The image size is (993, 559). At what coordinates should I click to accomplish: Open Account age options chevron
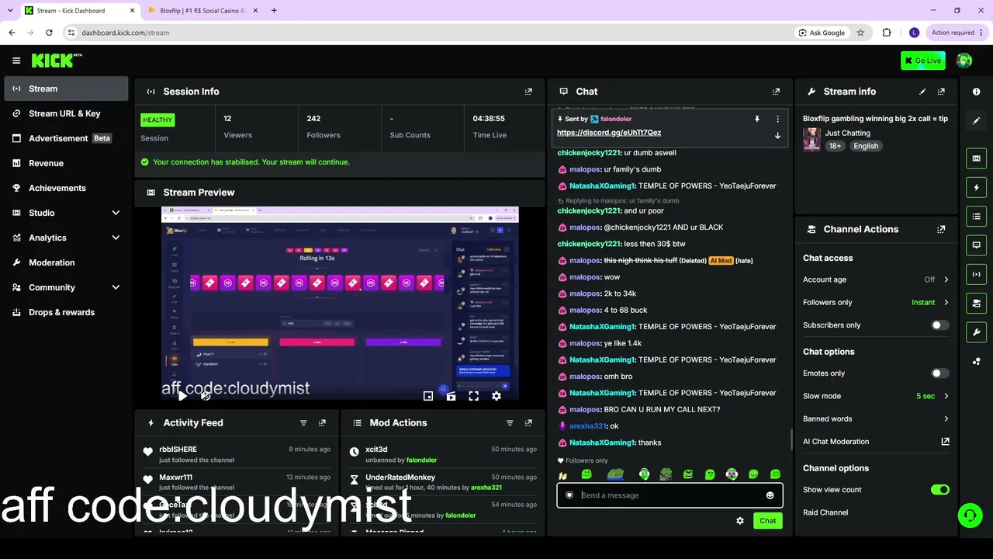click(946, 279)
